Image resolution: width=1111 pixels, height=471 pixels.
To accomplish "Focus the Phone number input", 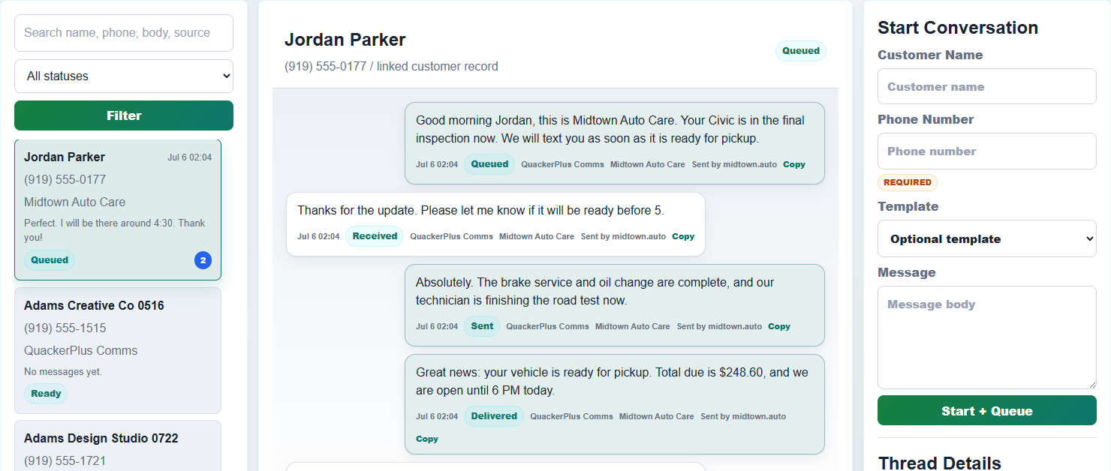I will point(987,151).
